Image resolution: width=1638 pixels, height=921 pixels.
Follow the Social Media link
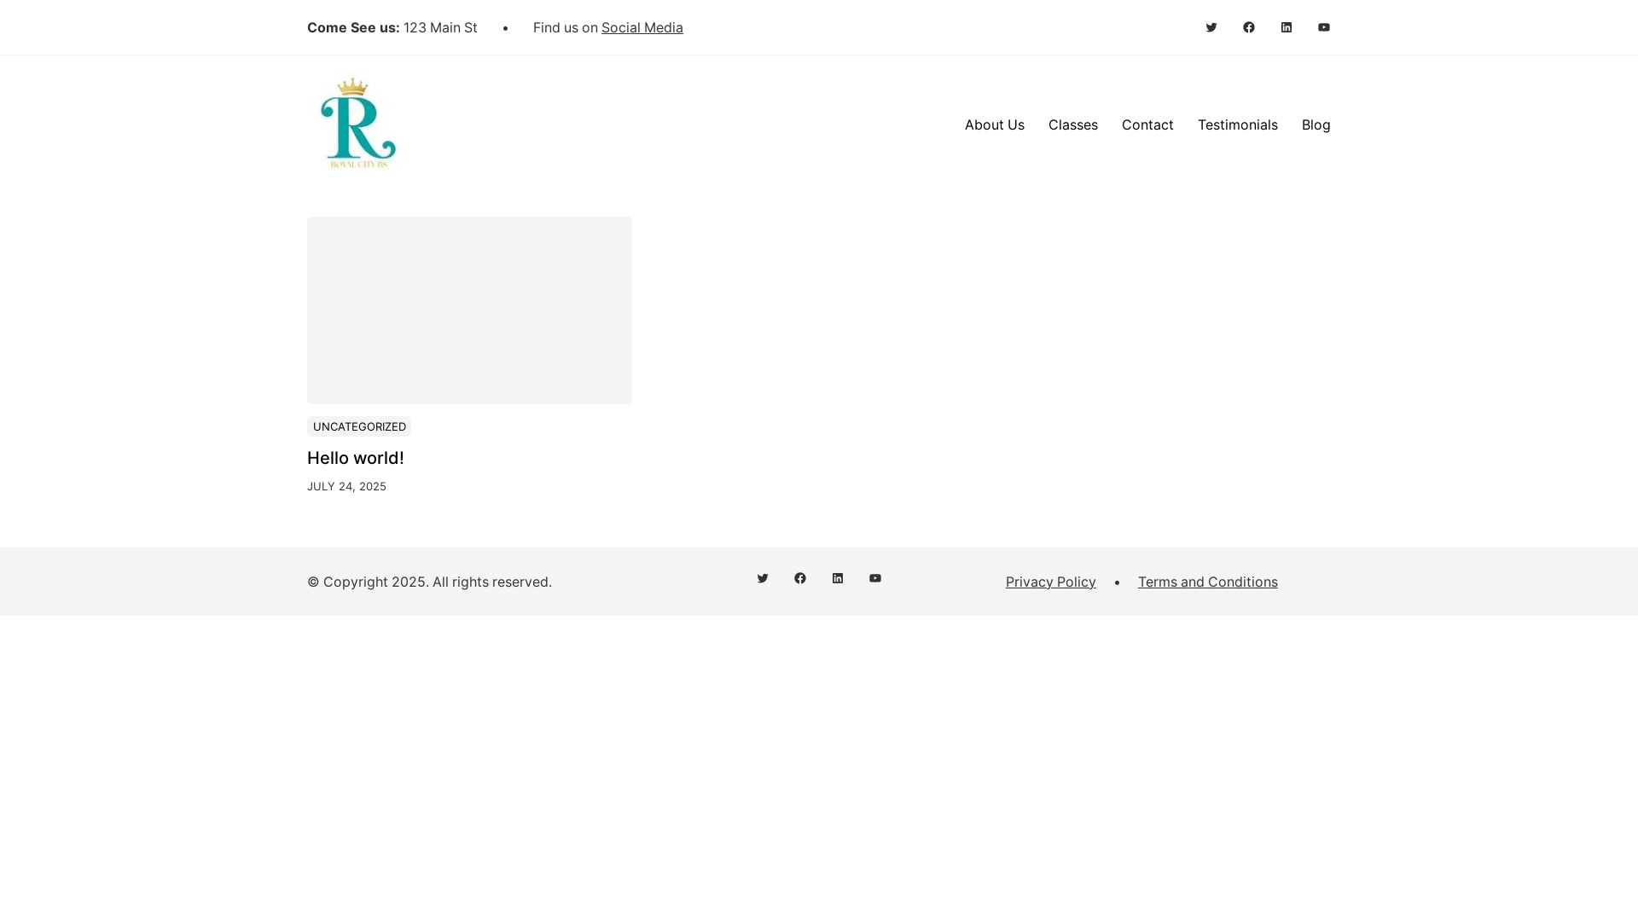point(642,27)
